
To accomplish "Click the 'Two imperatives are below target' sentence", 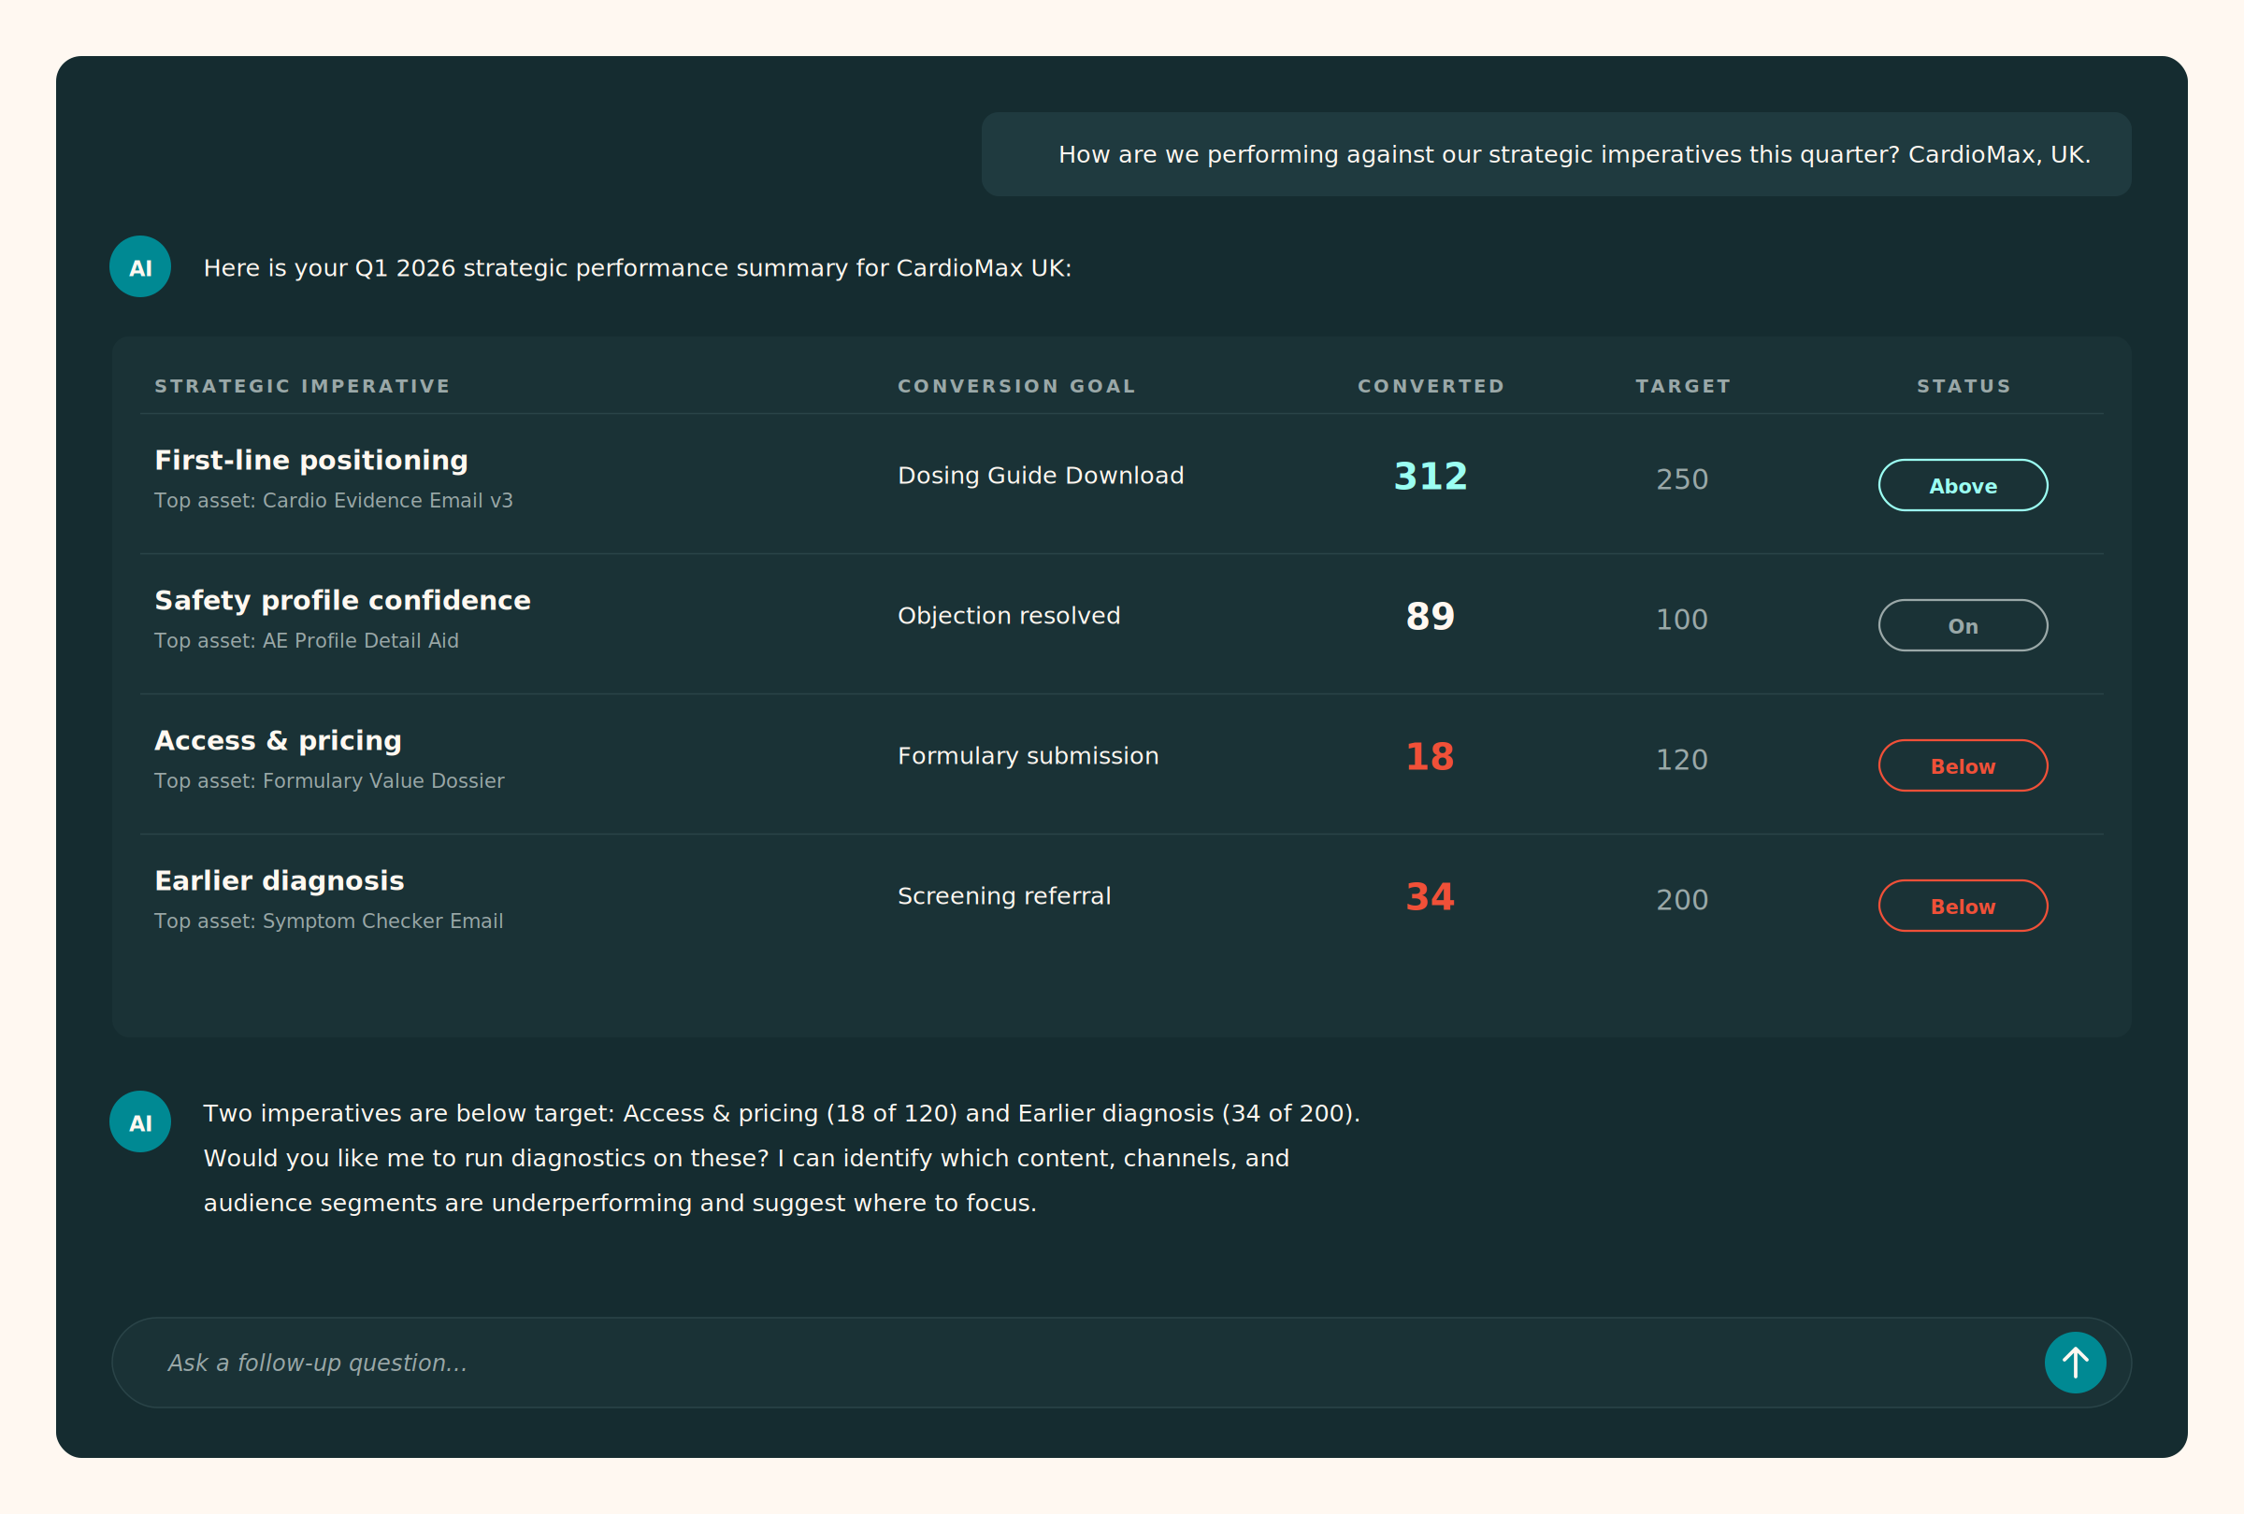I will [x=781, y=1114].
